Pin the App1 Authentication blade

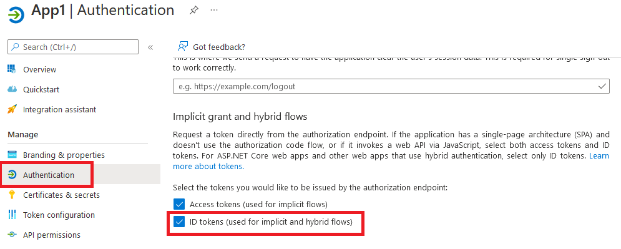point(193,11)
